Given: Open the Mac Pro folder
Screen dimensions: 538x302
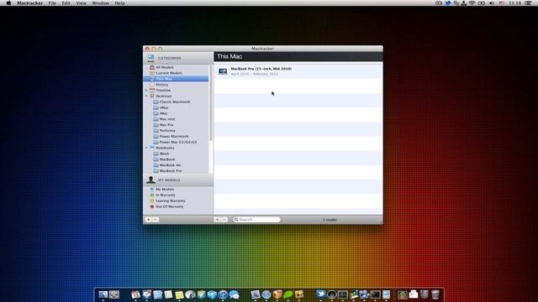Looking at the screenshot, I should pyautogui.click(x=176, y=125).
